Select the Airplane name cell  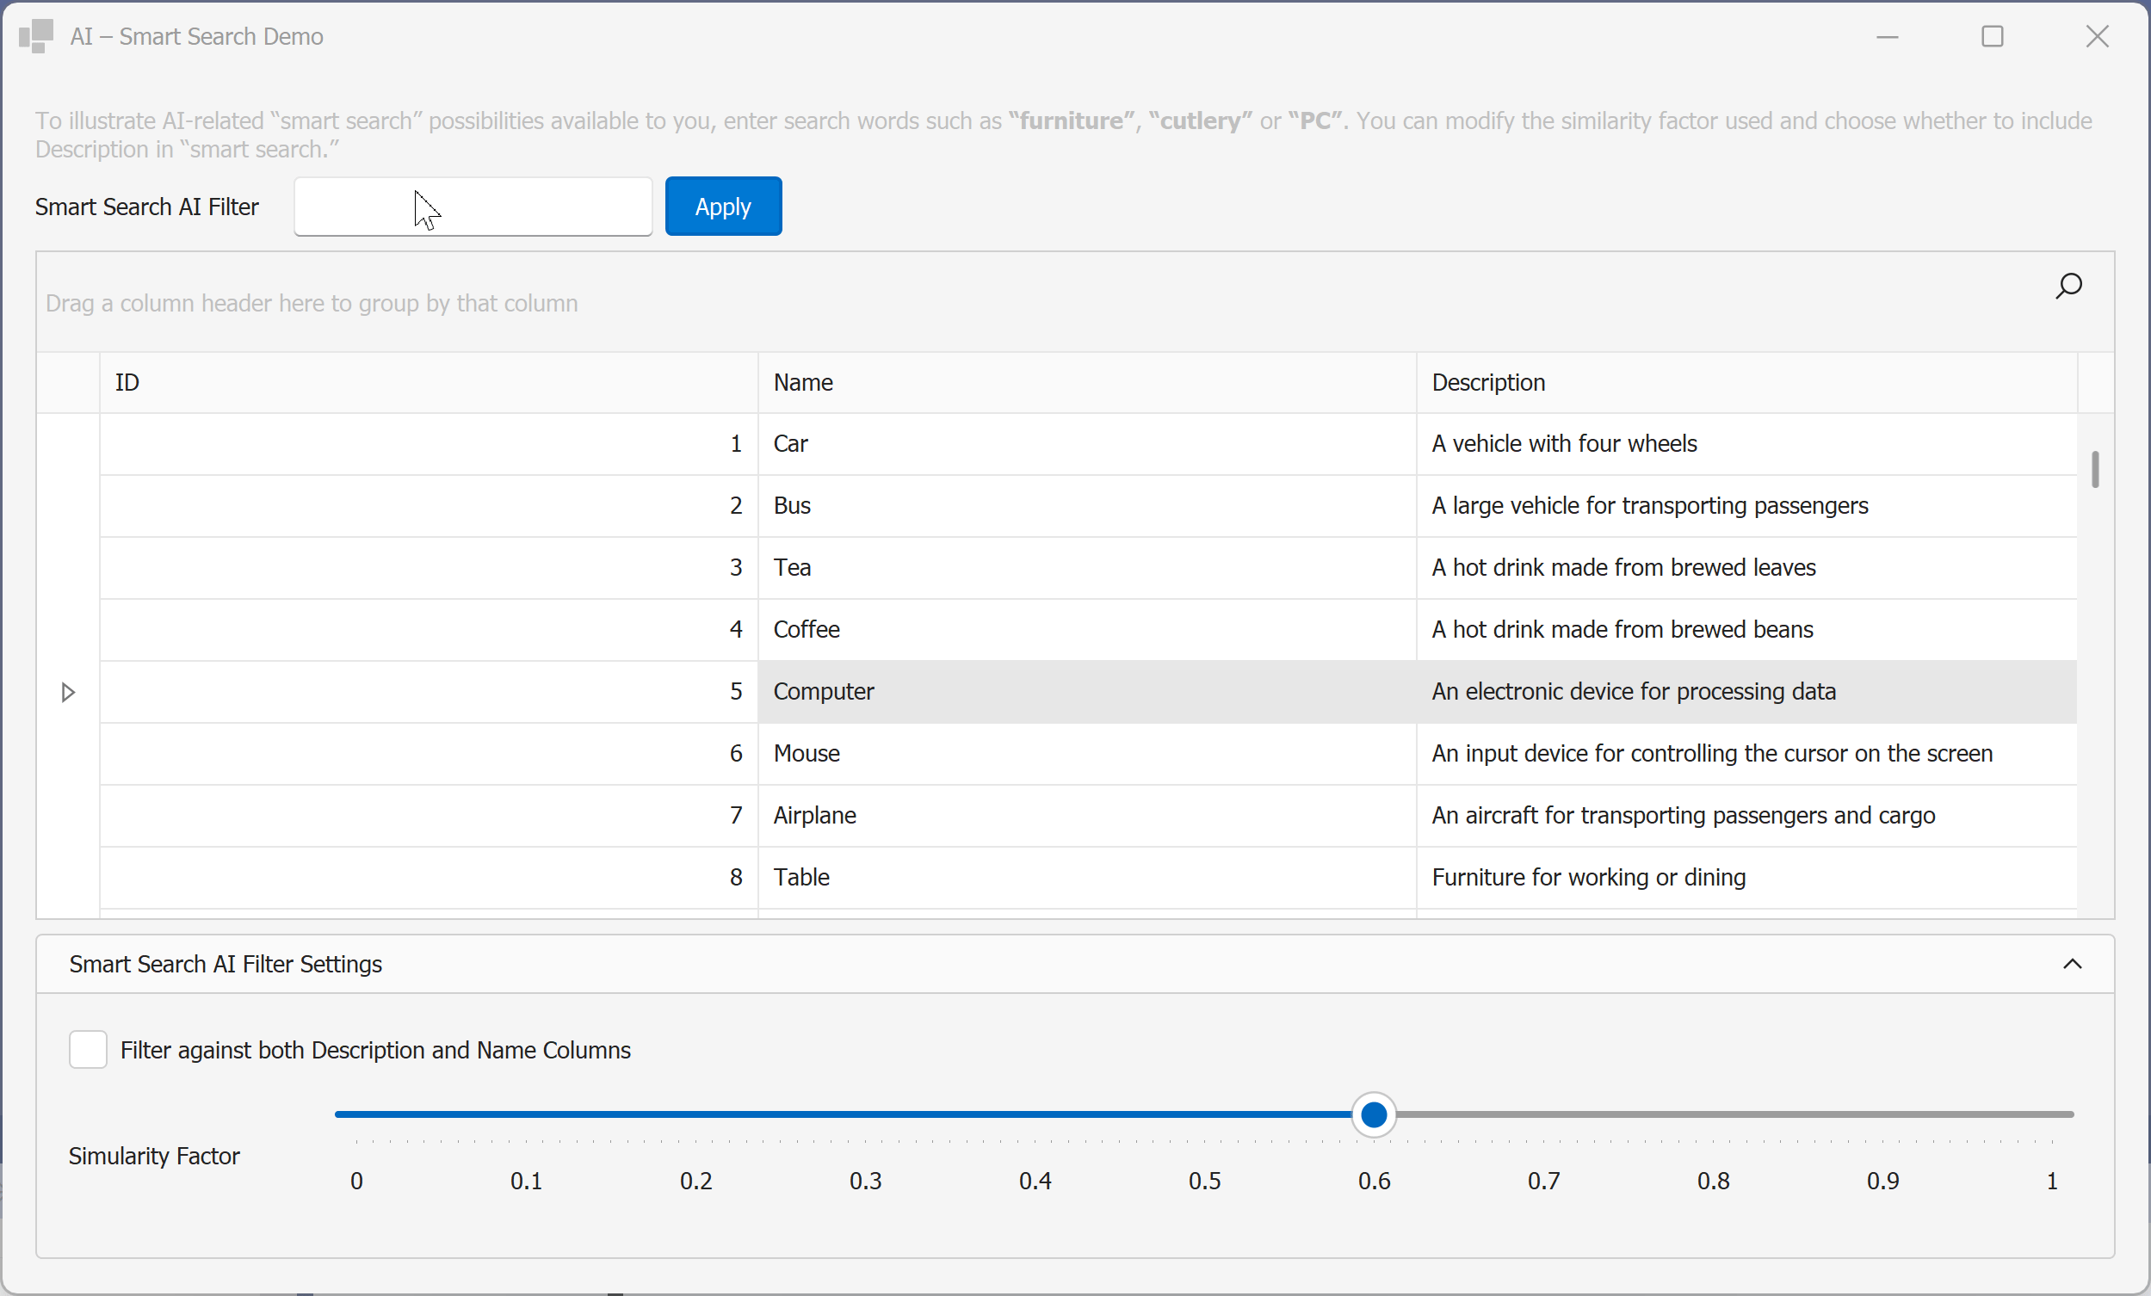pos(1087,816)
